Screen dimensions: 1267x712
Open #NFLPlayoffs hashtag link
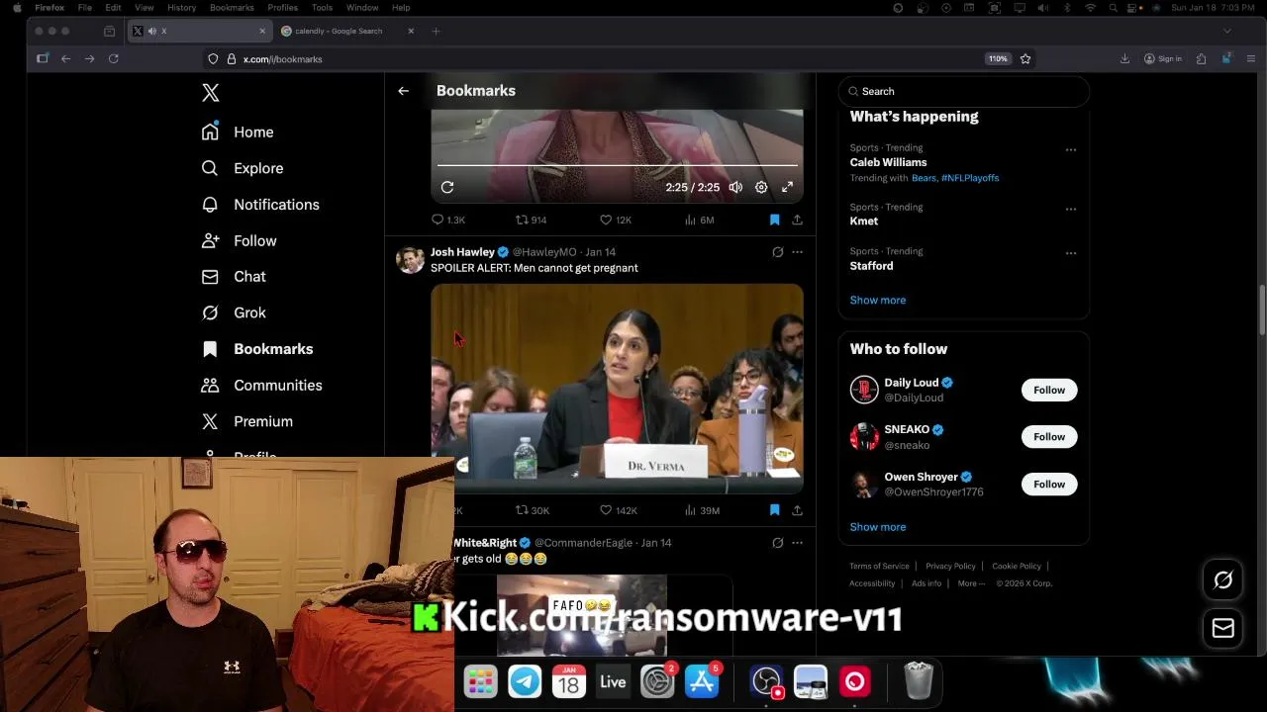[970, 178]
